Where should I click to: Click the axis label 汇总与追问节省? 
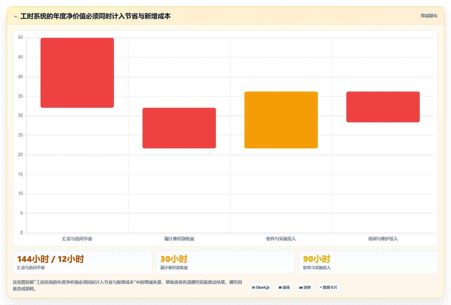(77, 239)
